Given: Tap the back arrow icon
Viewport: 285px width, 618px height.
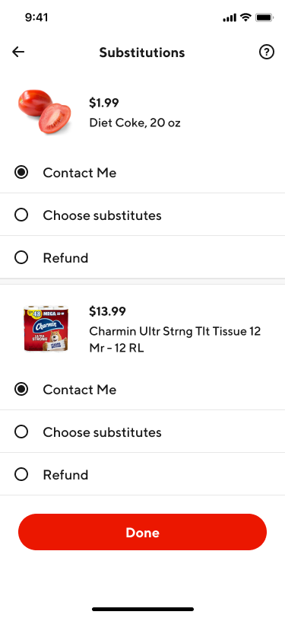Looking at the screenshot, I should [18, 52].
